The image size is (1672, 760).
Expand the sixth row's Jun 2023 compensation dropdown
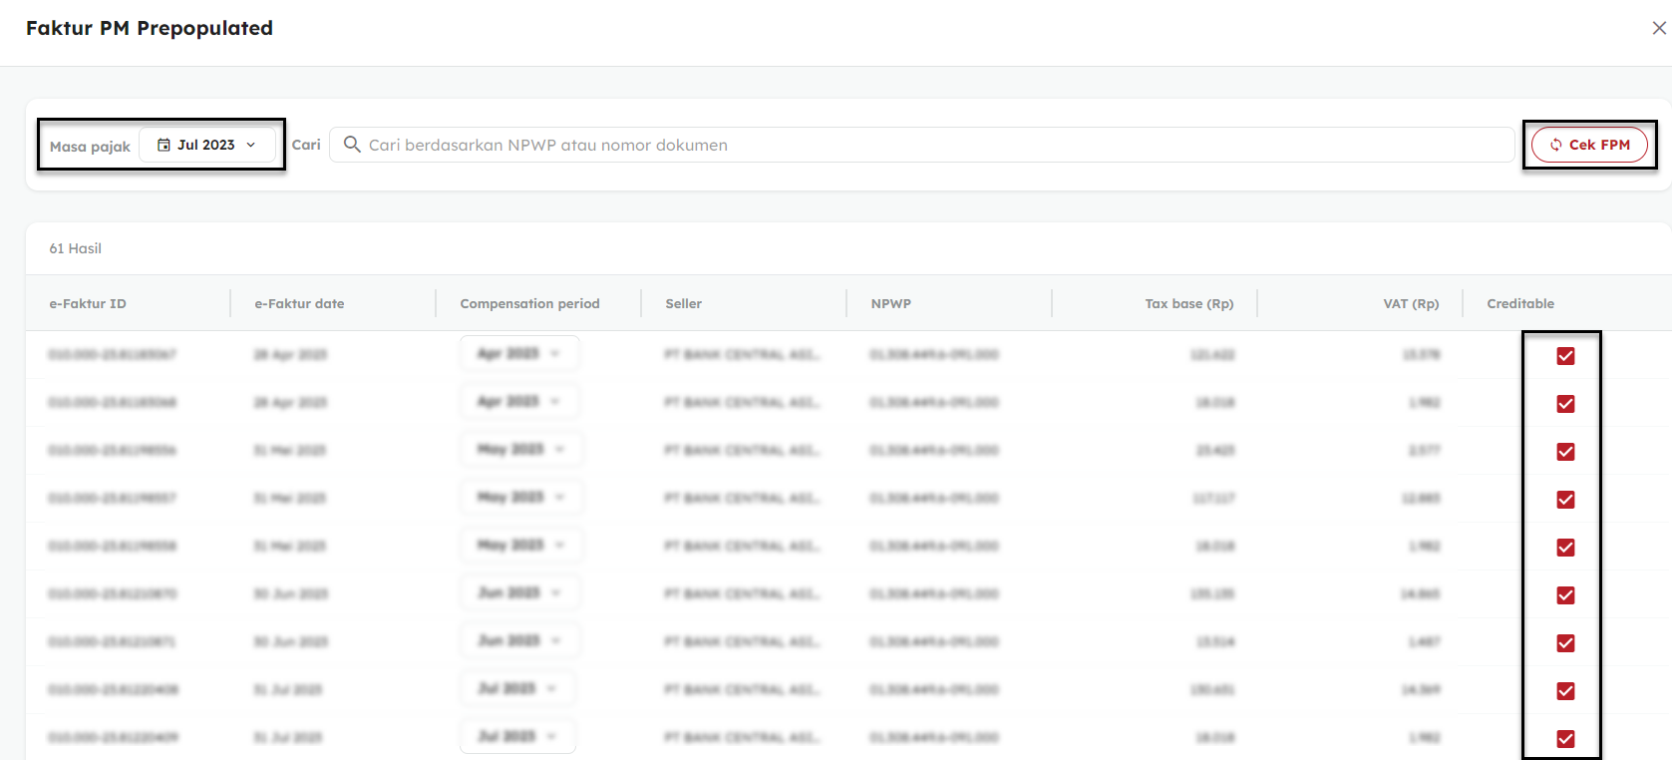point(519,593)
